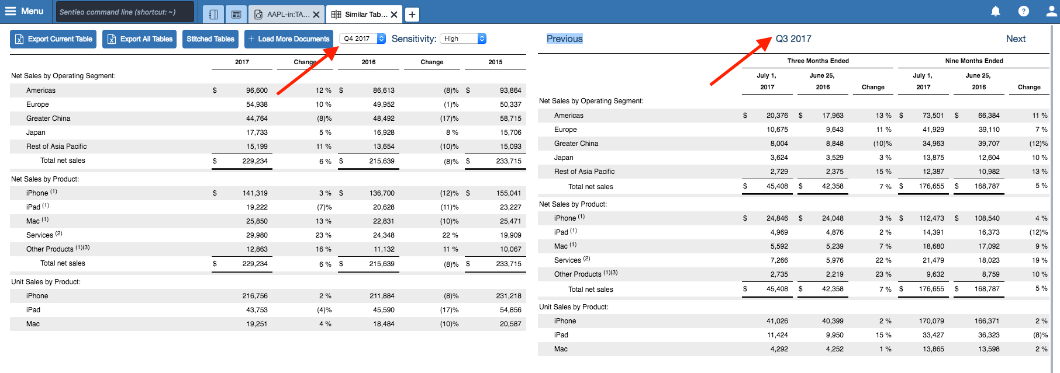Image resolution: width=1060 pixels, height=373 pixels.
Task: Click Nine Months Ended header
Action: tap(974, 61)
